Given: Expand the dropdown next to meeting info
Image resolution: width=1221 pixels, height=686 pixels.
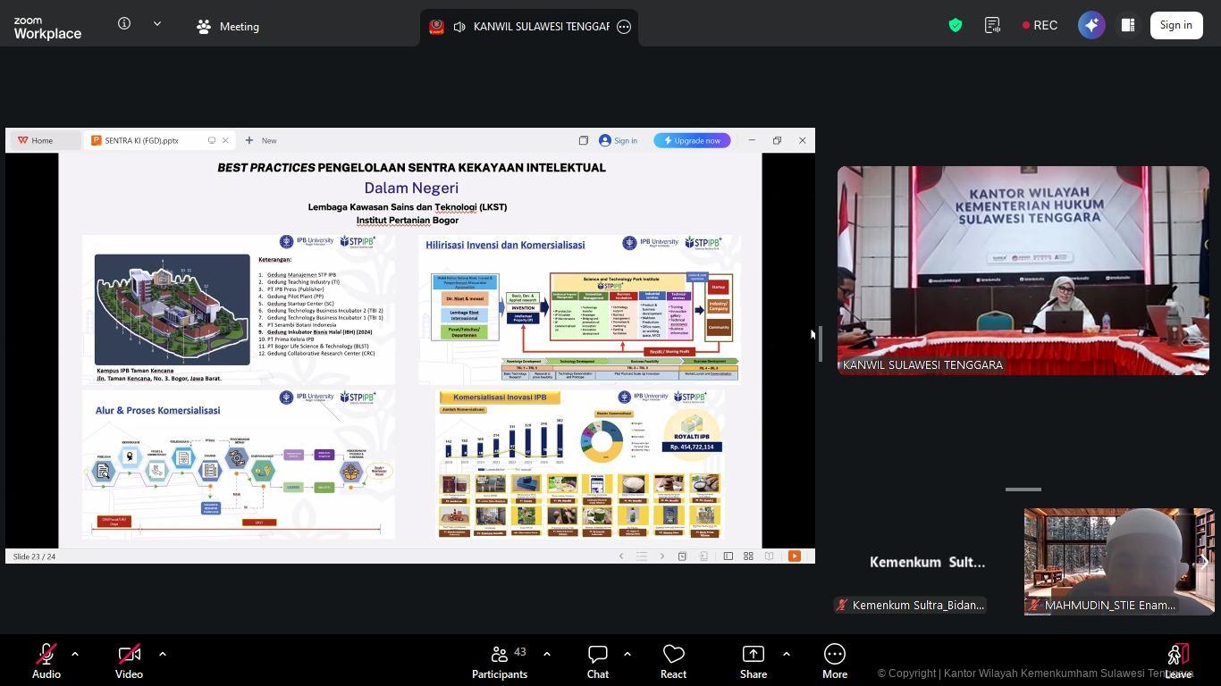Looking at the screenshot, I should click(157, 24).
